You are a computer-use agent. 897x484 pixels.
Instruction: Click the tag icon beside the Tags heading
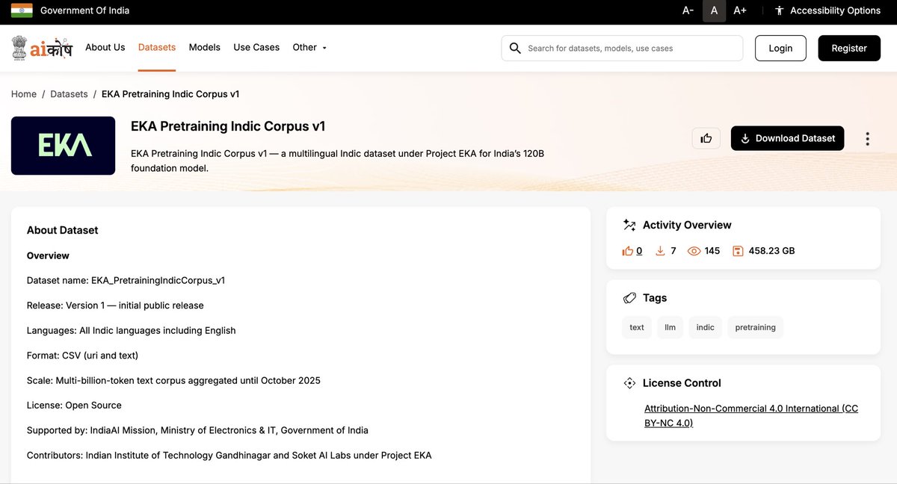[x=629, y=297]
